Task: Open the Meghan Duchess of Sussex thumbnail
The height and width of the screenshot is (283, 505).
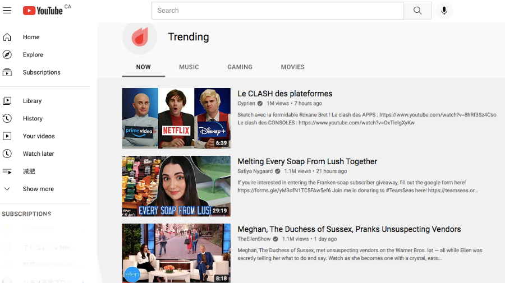Action: pyautogui.click(x=176, y=253)
